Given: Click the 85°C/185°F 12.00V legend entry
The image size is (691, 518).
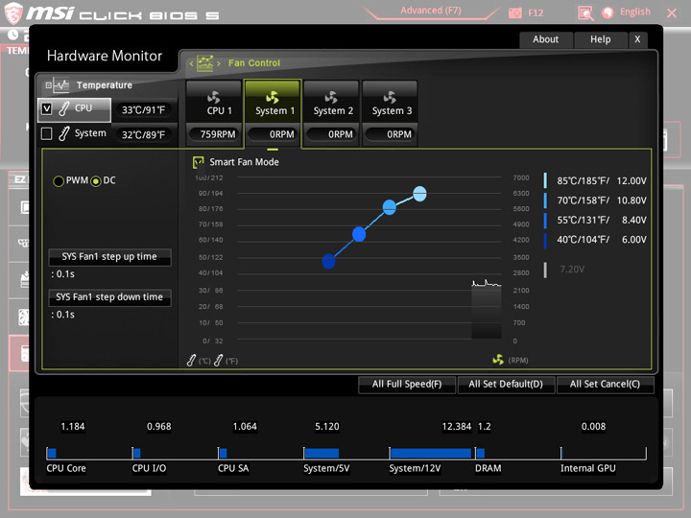Looking at the screenshot, I should tap(595, 181).
